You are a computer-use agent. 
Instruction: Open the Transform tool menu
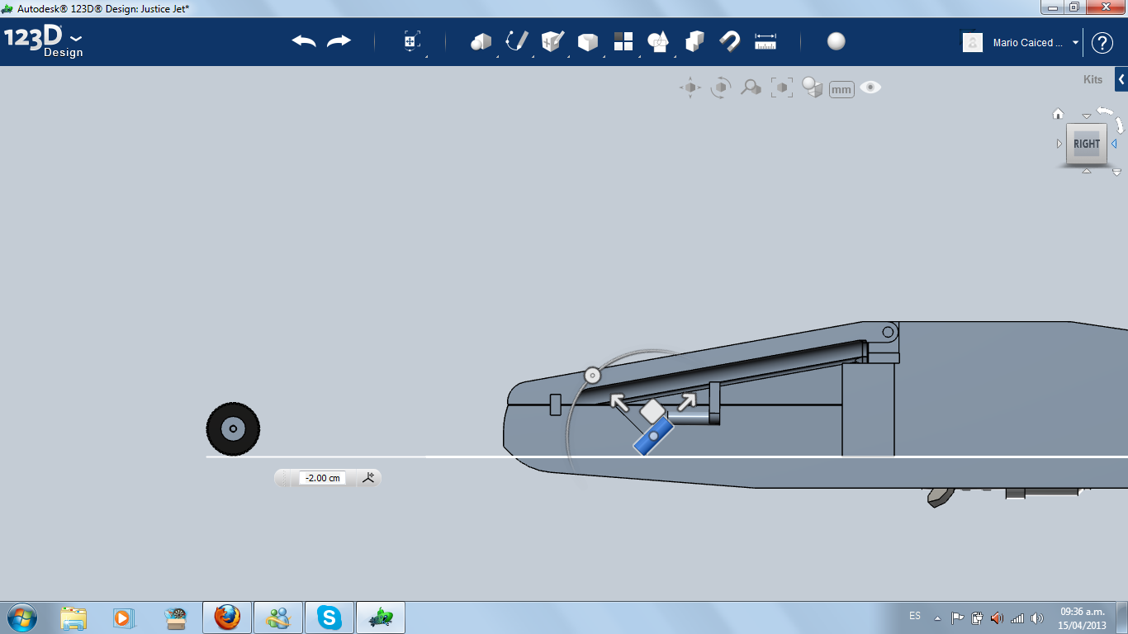[412, 41]
